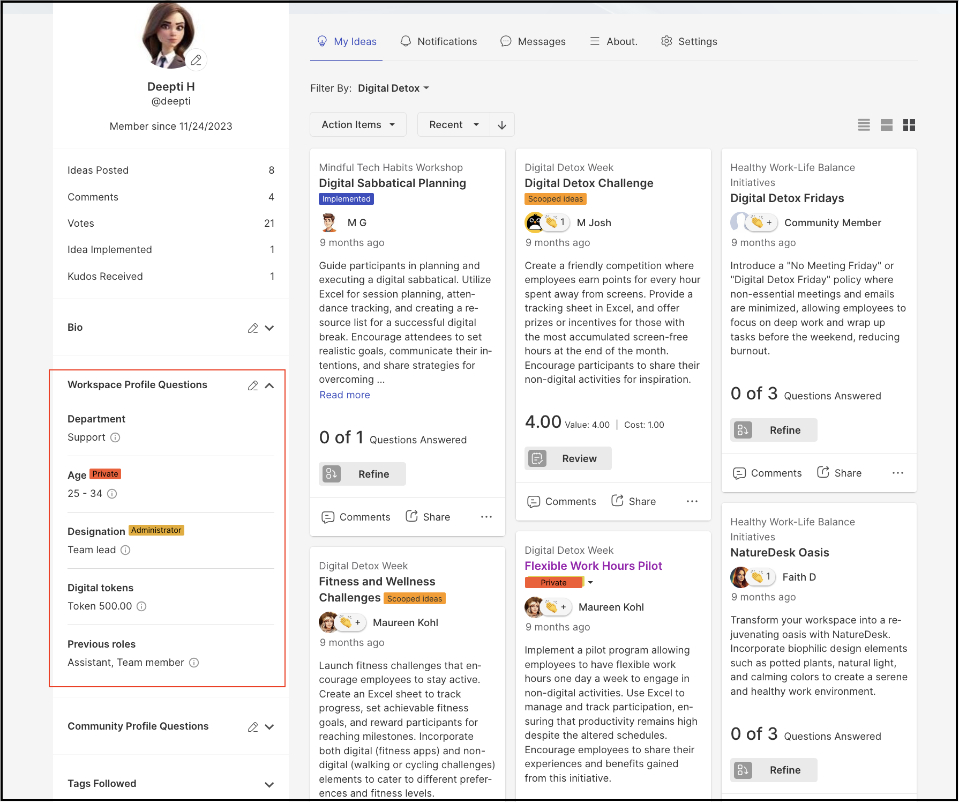Open Comments on Digital Detox Fridays card
The image size is (959, 802).
coord(767,473)
